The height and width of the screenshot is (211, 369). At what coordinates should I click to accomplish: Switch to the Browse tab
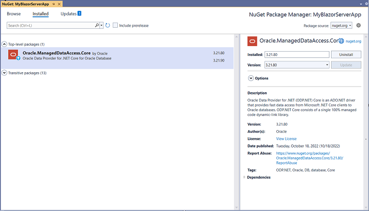click(14, 14)
